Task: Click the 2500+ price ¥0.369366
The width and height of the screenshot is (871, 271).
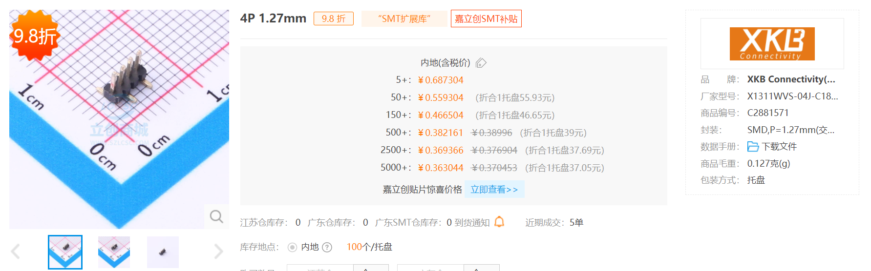Action: (441, 150)
